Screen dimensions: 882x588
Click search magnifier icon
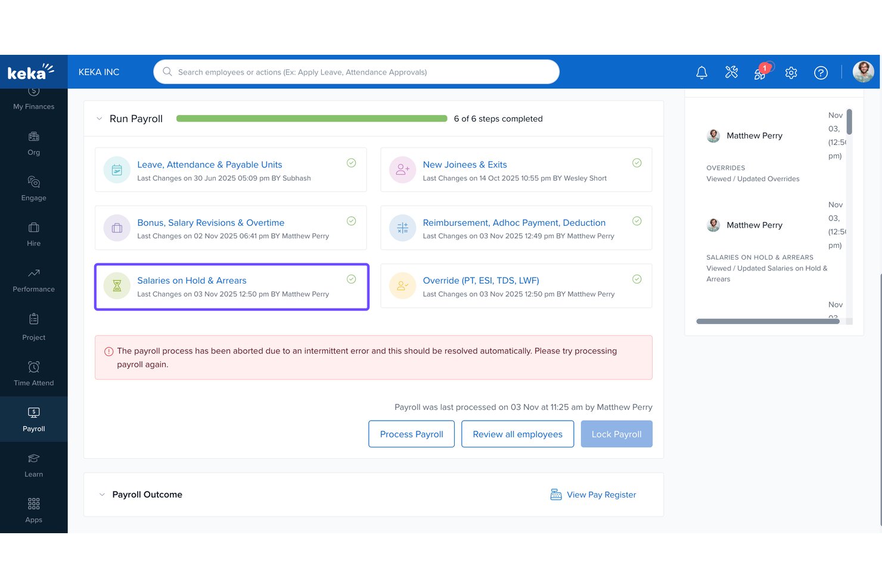(167, 71)
